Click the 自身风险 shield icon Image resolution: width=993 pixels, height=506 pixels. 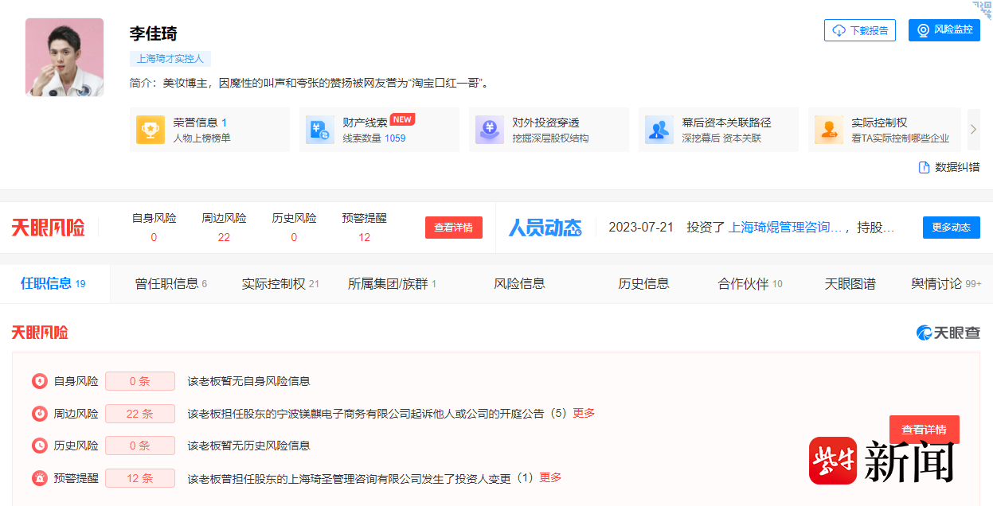39,381
